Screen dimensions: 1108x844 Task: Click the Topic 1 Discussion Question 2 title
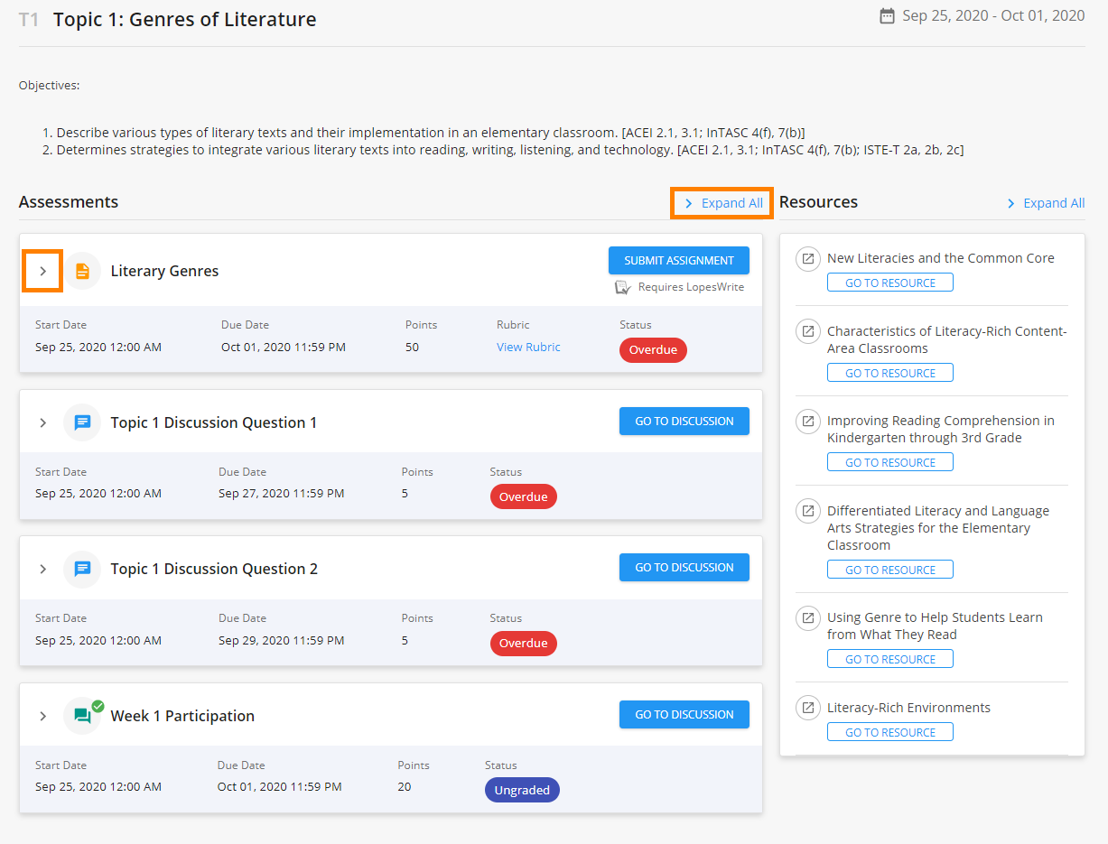pos(214,569)
